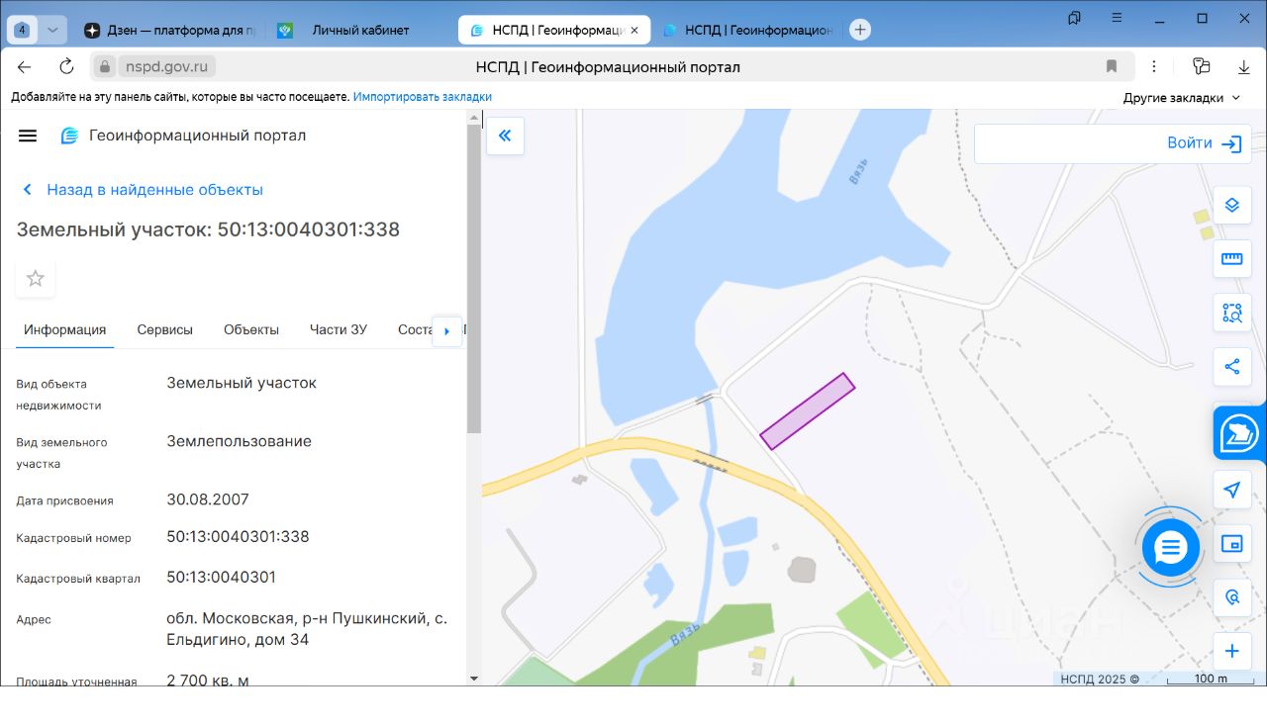
Task: Click the "Импортировать закладки" link
Action: pos(423,97)
